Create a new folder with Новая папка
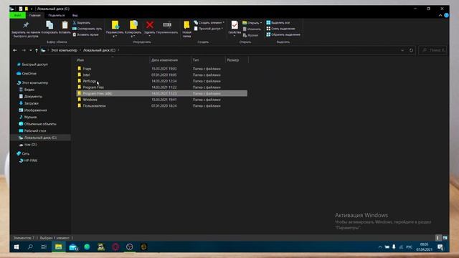 (x=186, y=29)
